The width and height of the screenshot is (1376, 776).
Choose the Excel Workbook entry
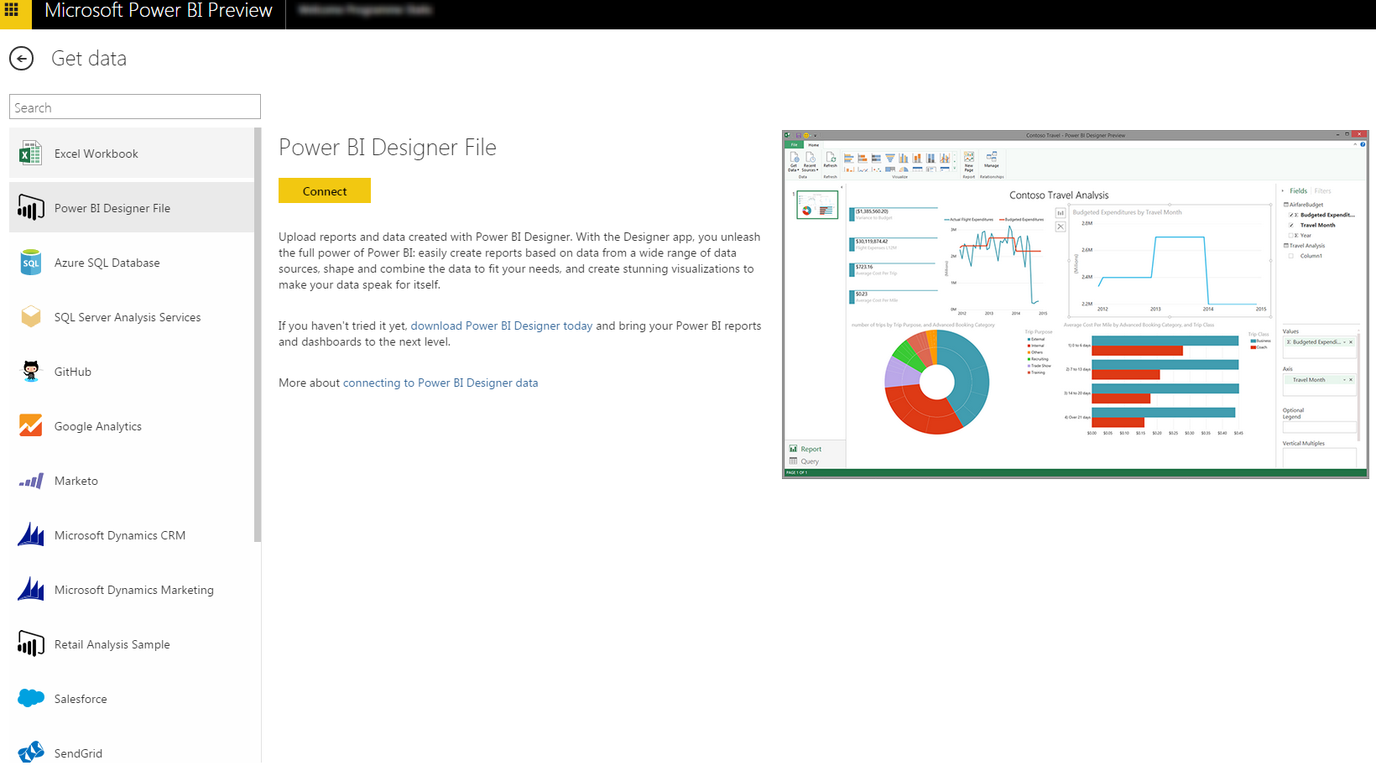[x=132, y=154]
